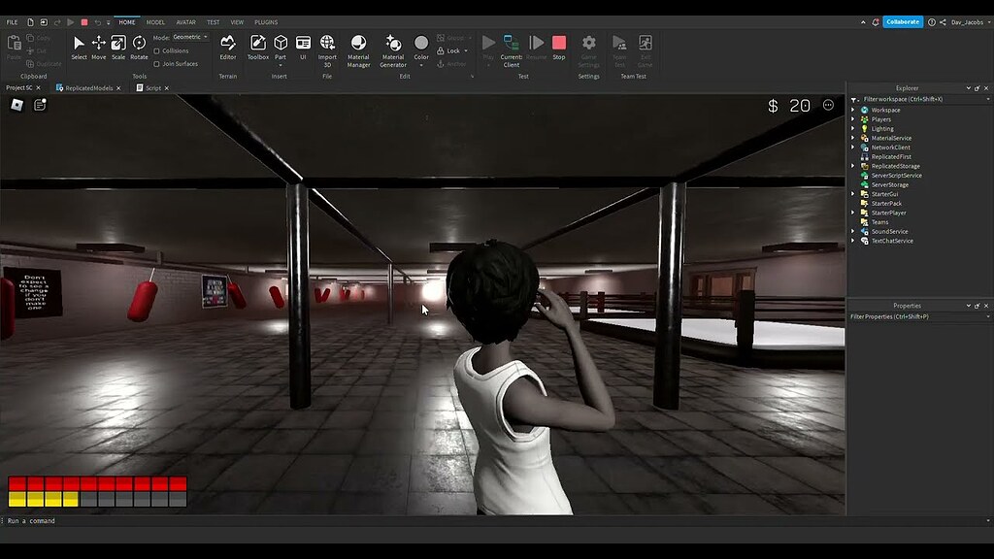Enable the Collisions checkbox

[x=157, y=51]
